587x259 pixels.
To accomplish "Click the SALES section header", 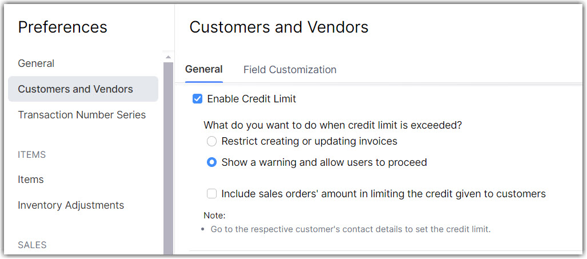I will (x=33, y=245).
